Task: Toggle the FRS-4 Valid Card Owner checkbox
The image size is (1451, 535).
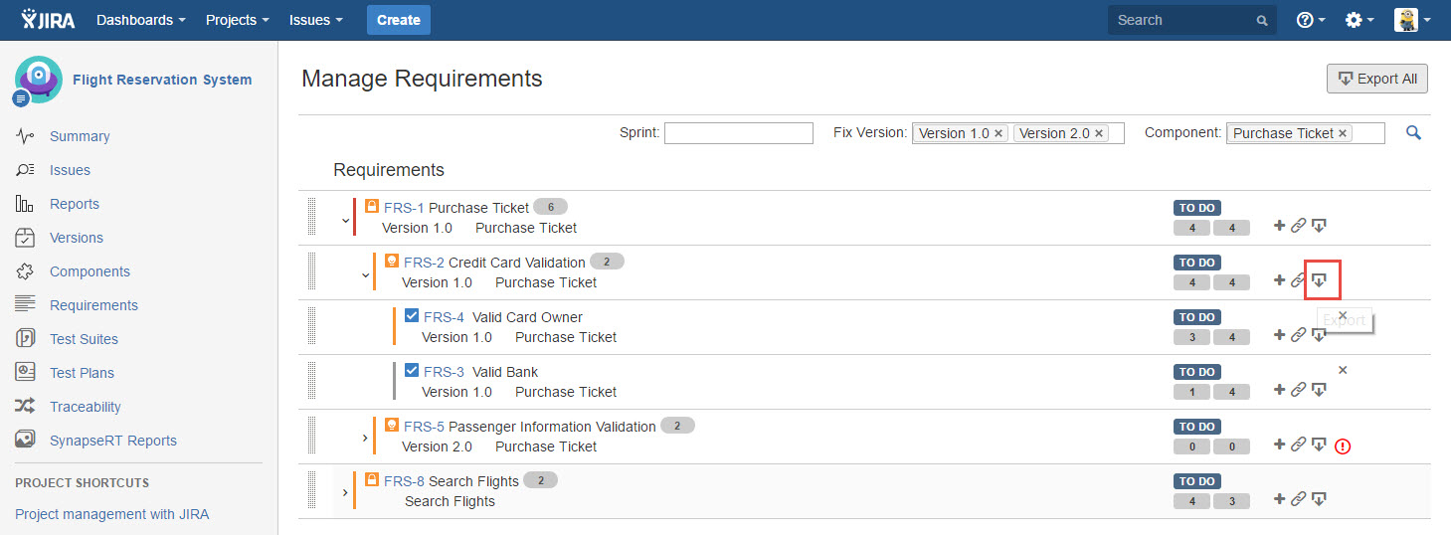Action: tap(412, 316)
